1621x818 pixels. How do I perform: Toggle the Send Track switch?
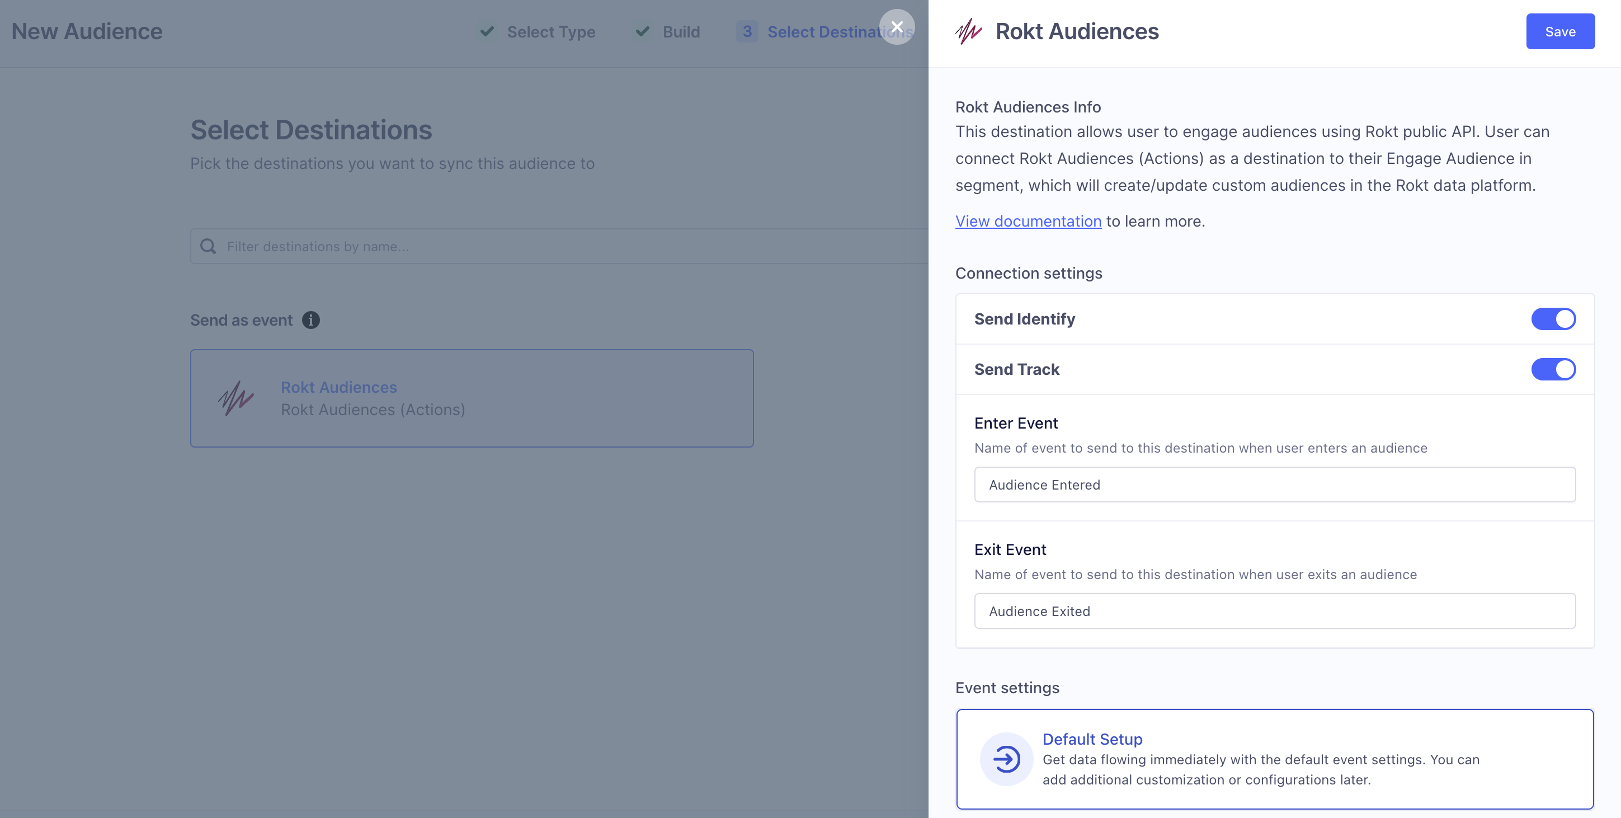[x=1553, y=369]
